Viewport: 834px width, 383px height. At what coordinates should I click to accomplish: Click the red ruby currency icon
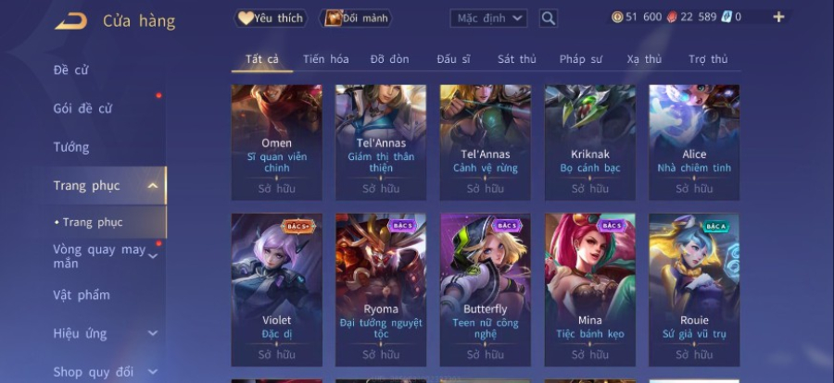pos(672,17)
